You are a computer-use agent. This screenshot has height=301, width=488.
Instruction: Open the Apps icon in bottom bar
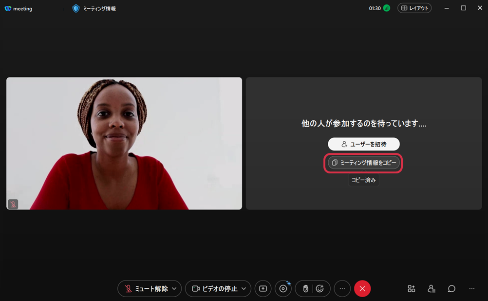[x=412, y=289]
